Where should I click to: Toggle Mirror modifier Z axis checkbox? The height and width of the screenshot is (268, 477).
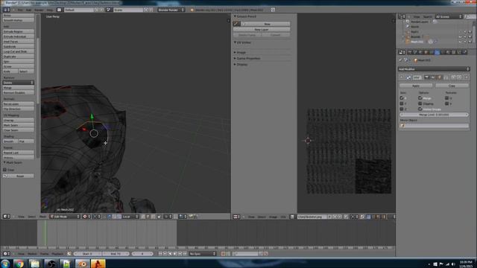point(402,109)
